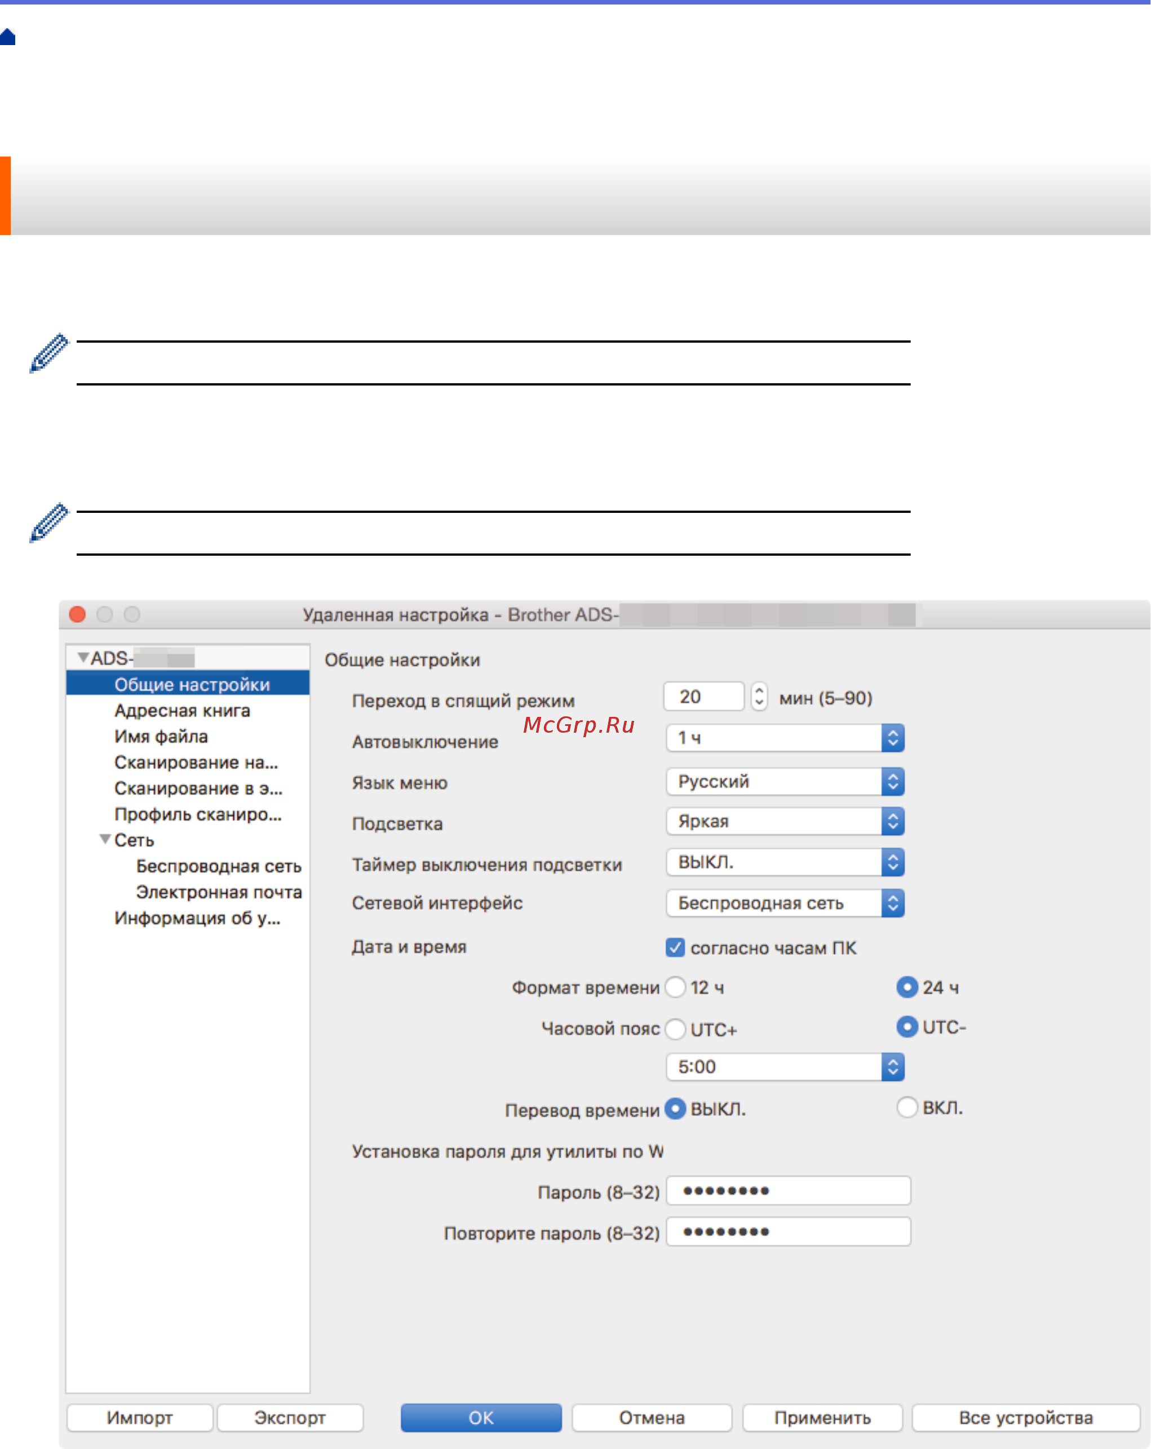Select the 12 ч time format

pos(675,987)
